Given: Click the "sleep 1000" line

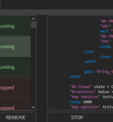Looking at the screenshot, I should 81,102.
